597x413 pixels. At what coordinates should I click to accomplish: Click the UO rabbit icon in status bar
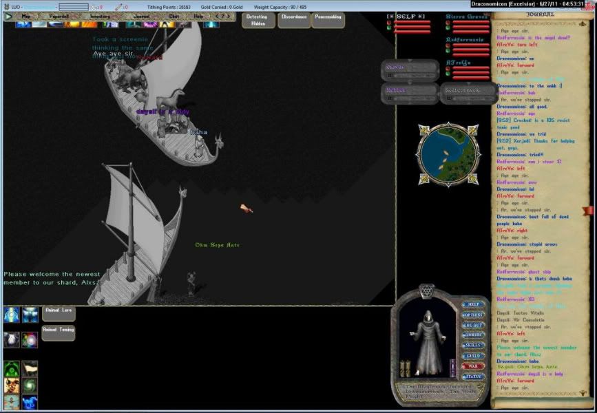[6, 7]
